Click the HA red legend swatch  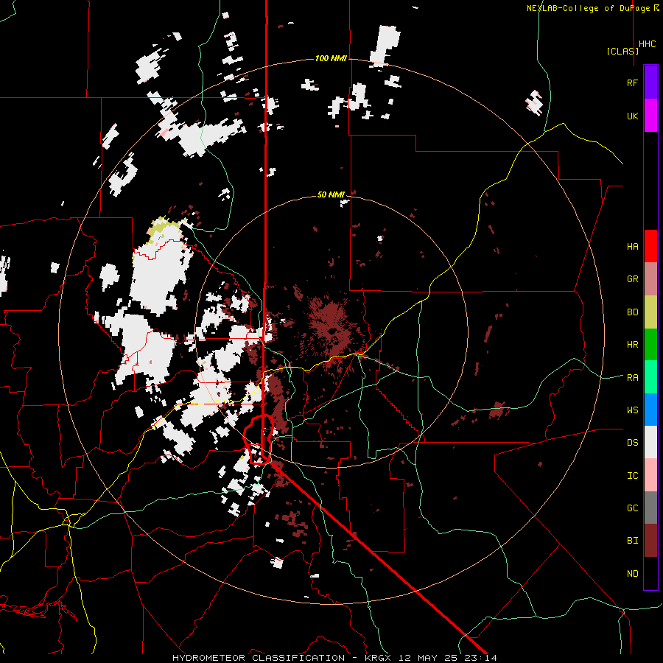pos(650,246)
